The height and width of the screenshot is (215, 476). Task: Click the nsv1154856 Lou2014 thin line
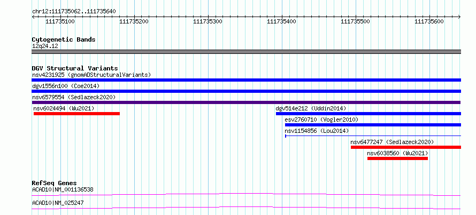(373, 136)
